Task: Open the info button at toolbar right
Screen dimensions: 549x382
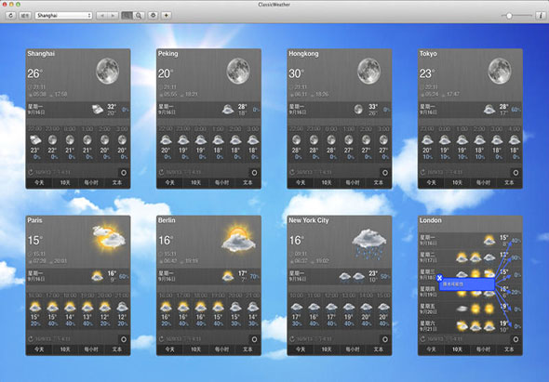Action: coord(541,16)
